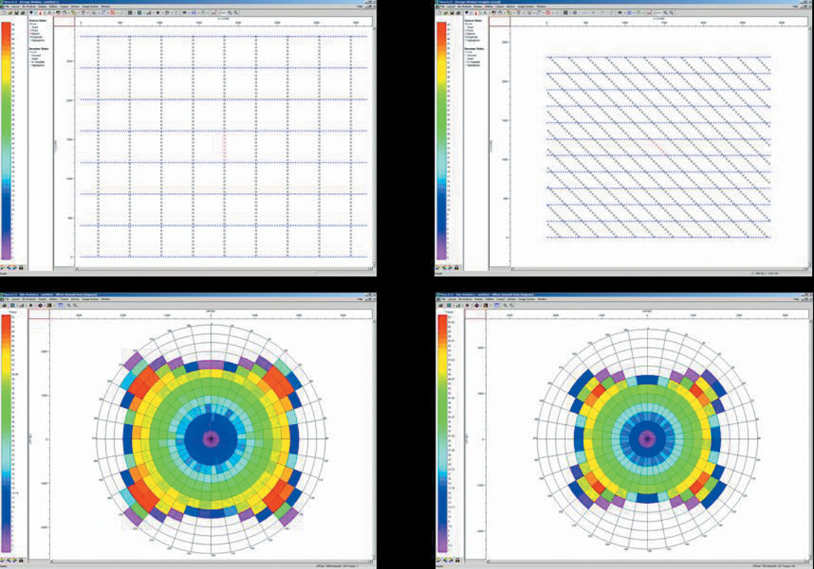Toggle Source State Live checkbox in top-left window
This screenshot has width=814, height=569.
coord(30,24)
